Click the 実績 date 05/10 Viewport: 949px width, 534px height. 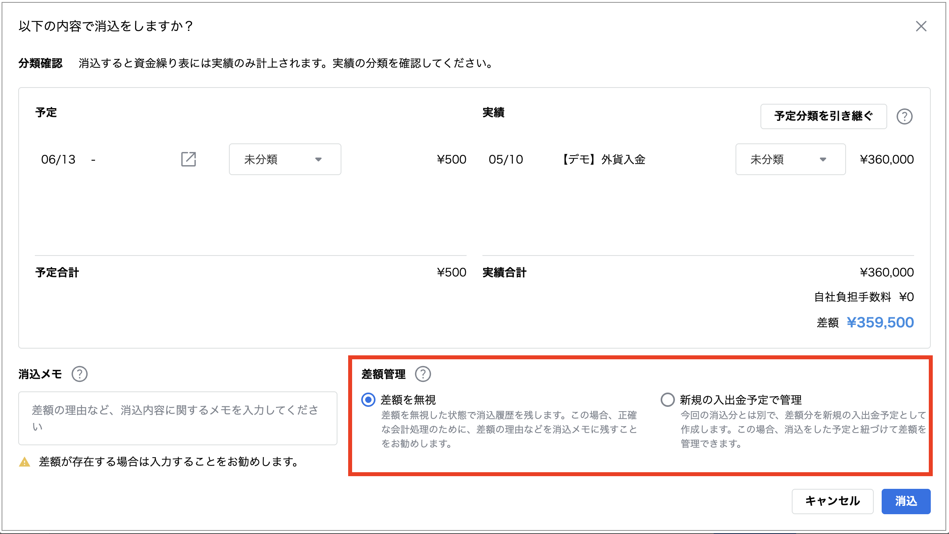(506, 159)
